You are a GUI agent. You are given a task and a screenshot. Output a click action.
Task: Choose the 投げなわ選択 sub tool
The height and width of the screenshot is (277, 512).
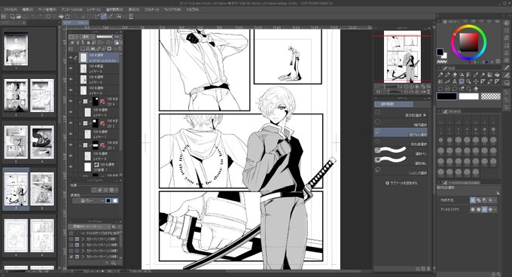click(x=401, y=132)
